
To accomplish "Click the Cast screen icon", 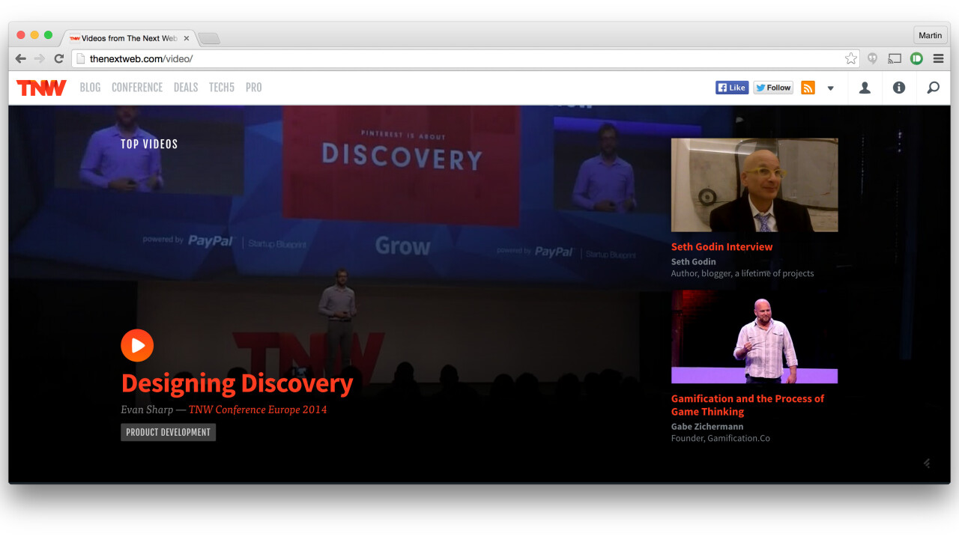I will click(x=895, y=58).
